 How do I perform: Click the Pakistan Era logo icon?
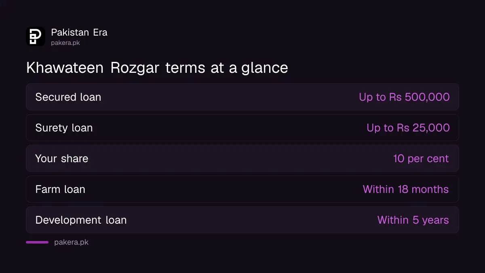coord(36,36)
